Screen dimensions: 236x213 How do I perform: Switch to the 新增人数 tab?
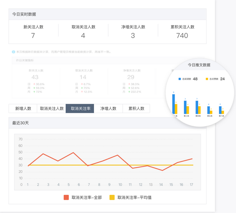coord(23,108)
